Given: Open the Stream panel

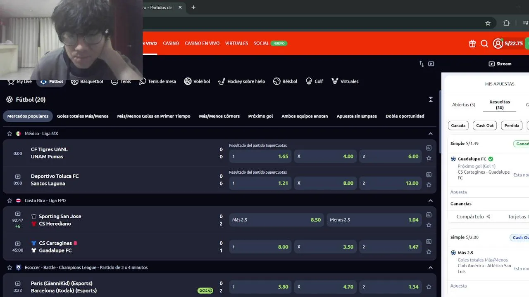Looking at the screenshot, I should (x=500, y=64).
